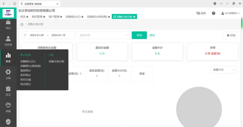Open 采购统计(天) in the reports flyout
Screen dimensions: 243x127
[28, 62]
